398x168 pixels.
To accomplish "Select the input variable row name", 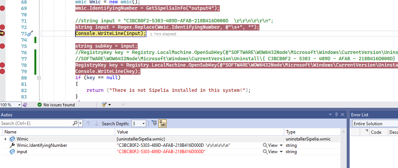I will [x=22, y=152].
